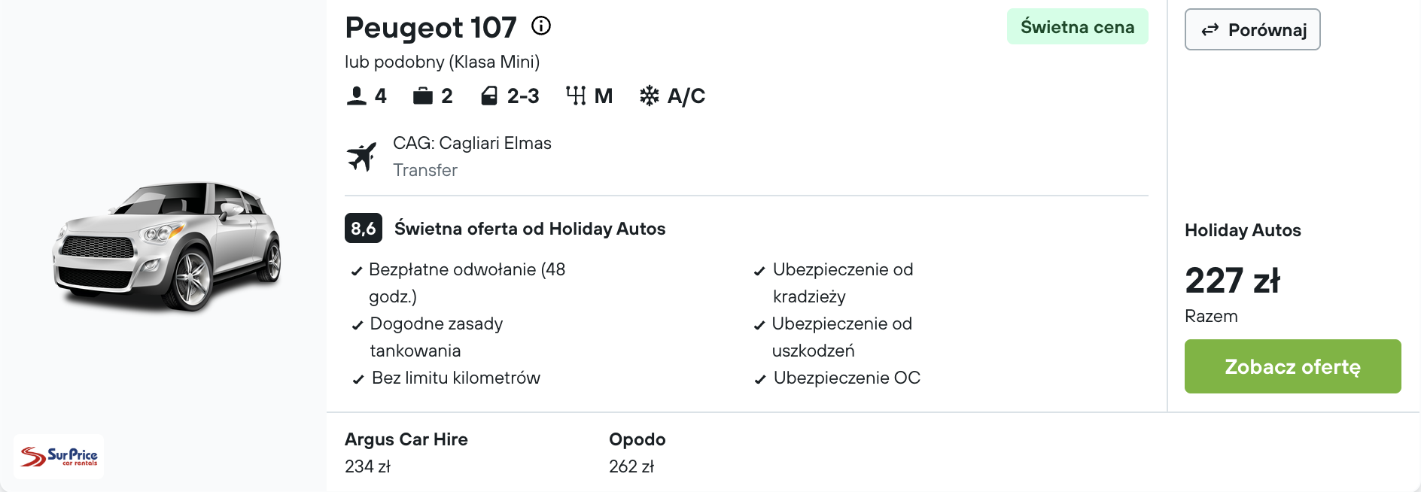This screenshot has width=1421, height=492.
Task: Click CAG: Cagliari Elmas location text
Action: click(472, 143)
